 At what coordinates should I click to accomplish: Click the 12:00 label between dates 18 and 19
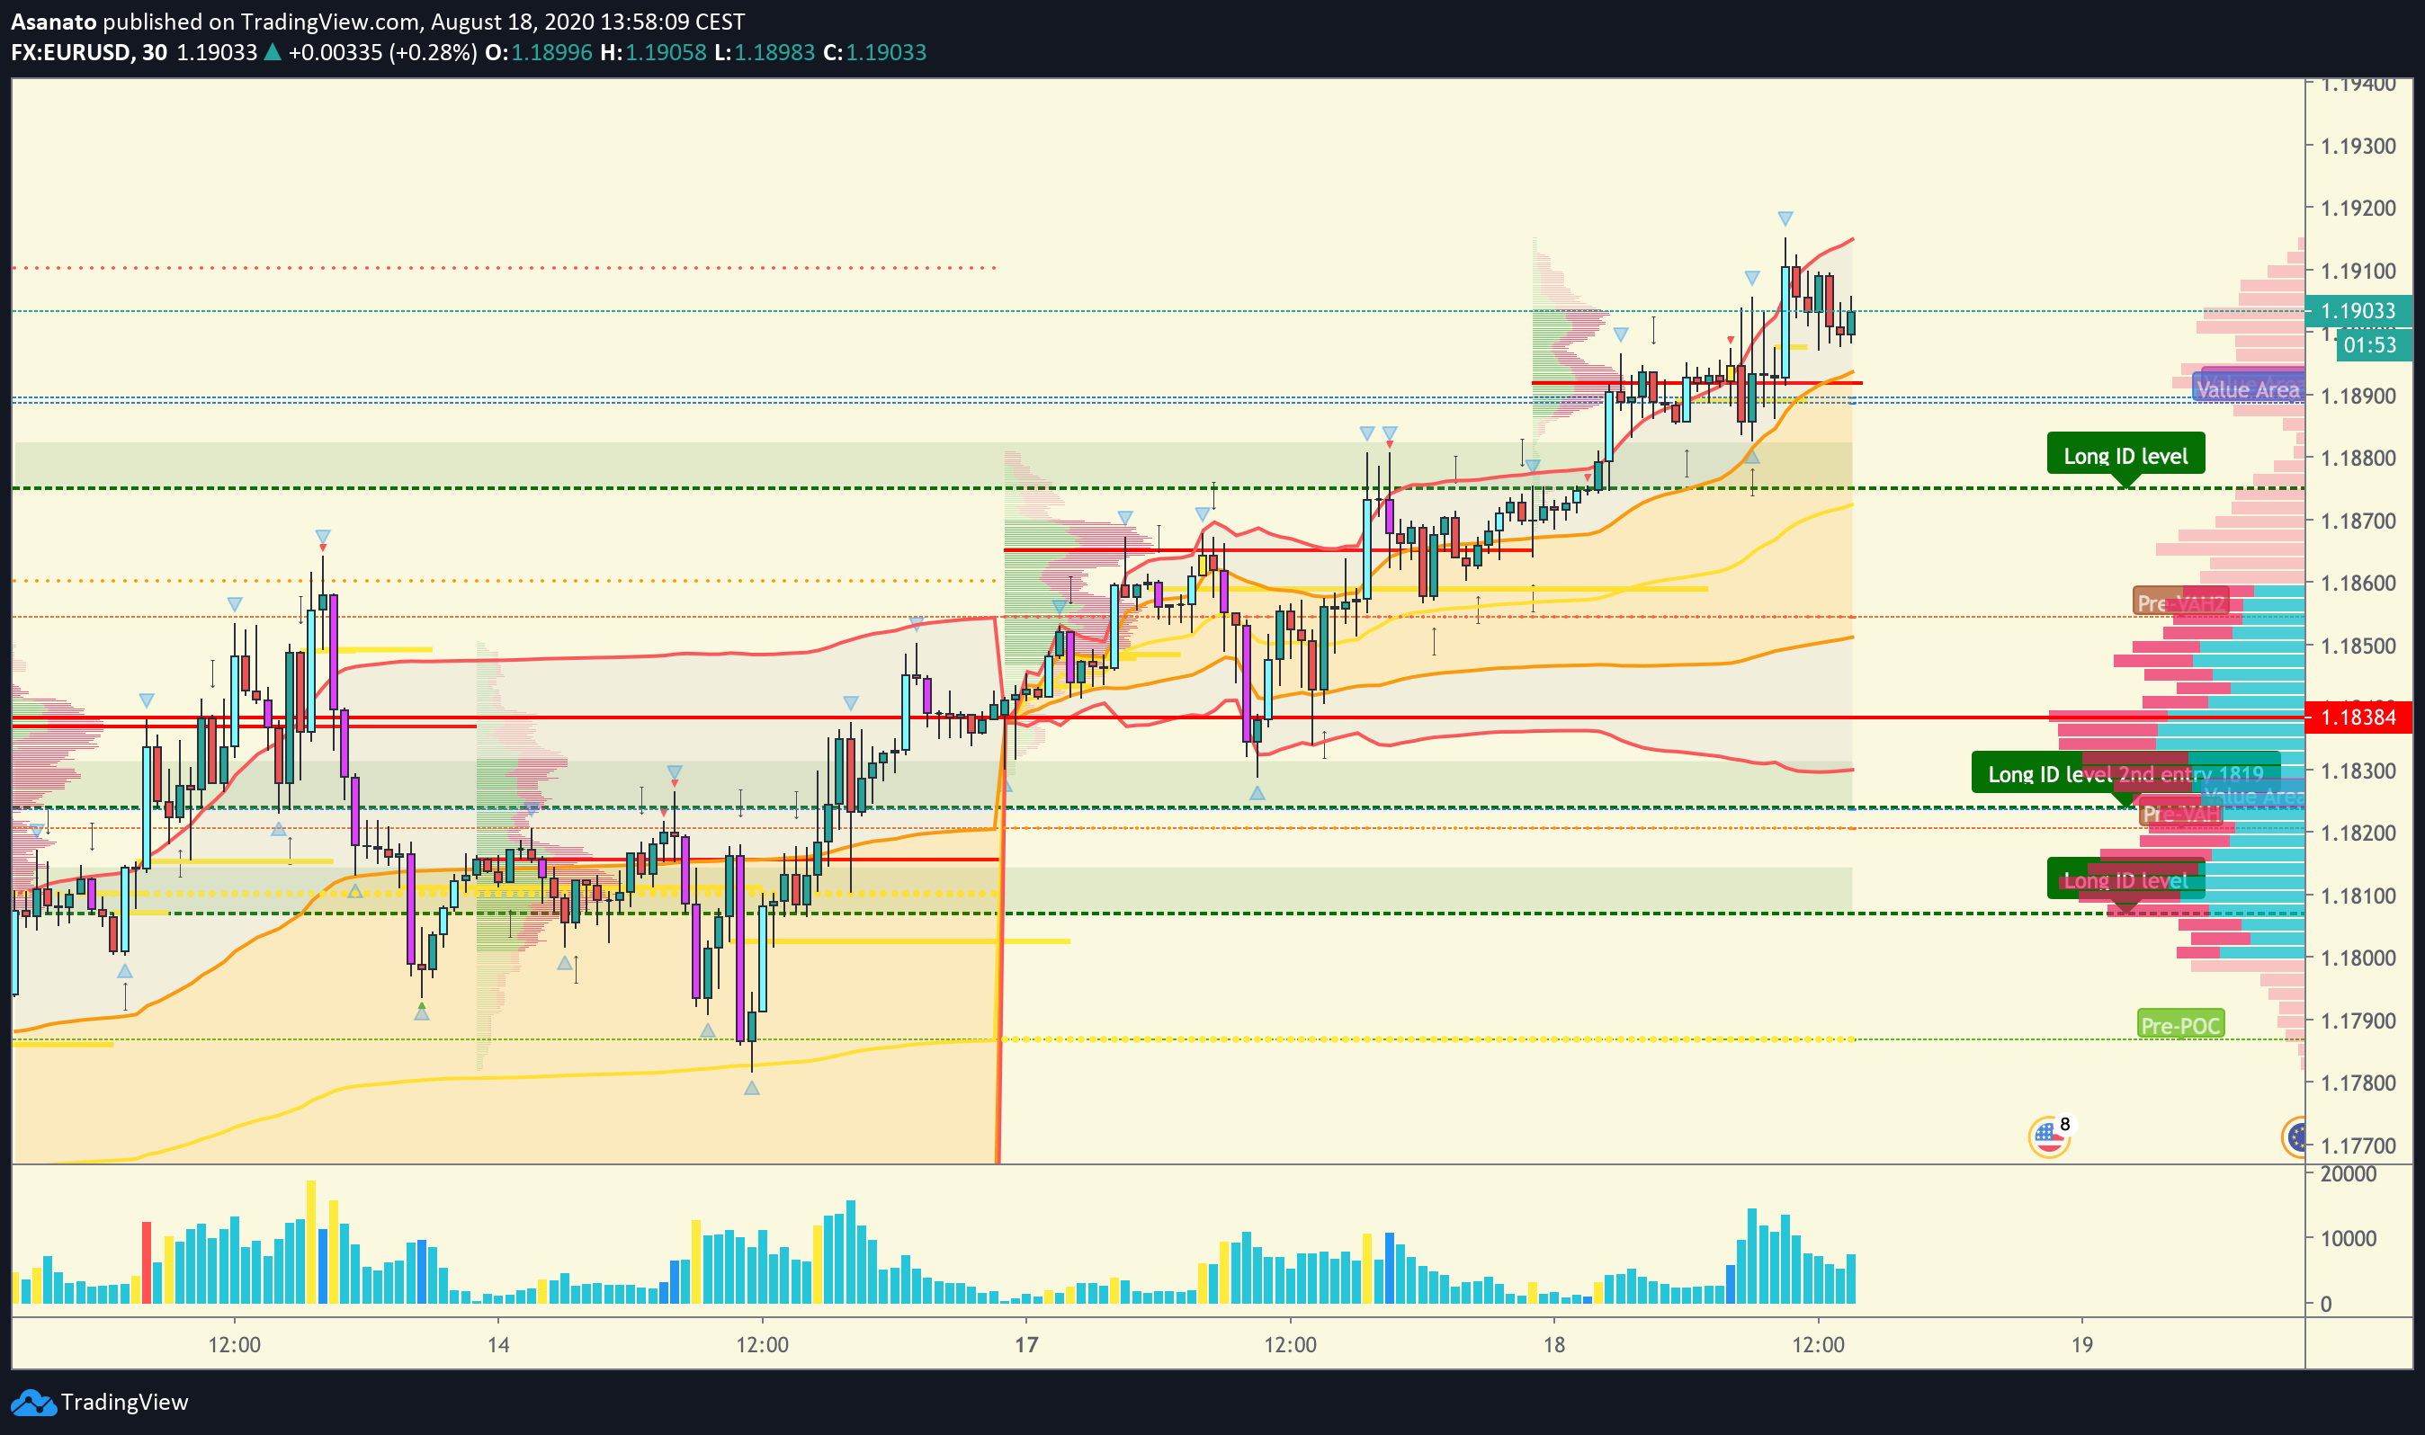(x=1818, y=1344)
